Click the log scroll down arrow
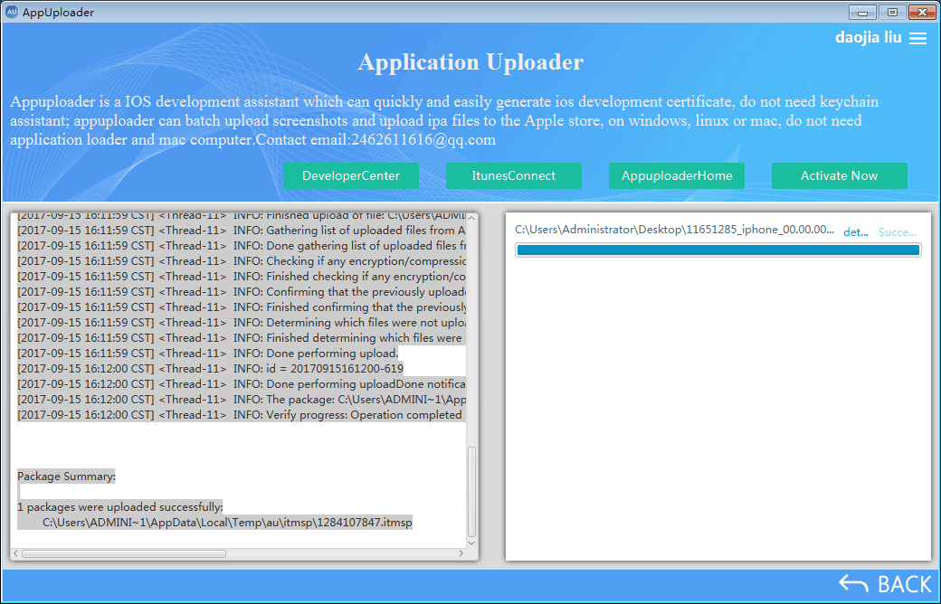This screenshot has width=941, height=604. coord(471,543)
